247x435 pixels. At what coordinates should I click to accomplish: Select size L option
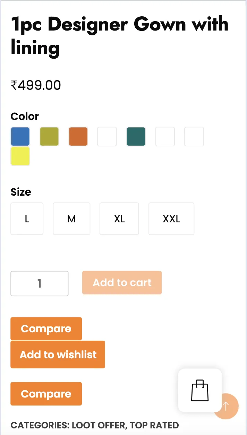[x=27, y=219]
